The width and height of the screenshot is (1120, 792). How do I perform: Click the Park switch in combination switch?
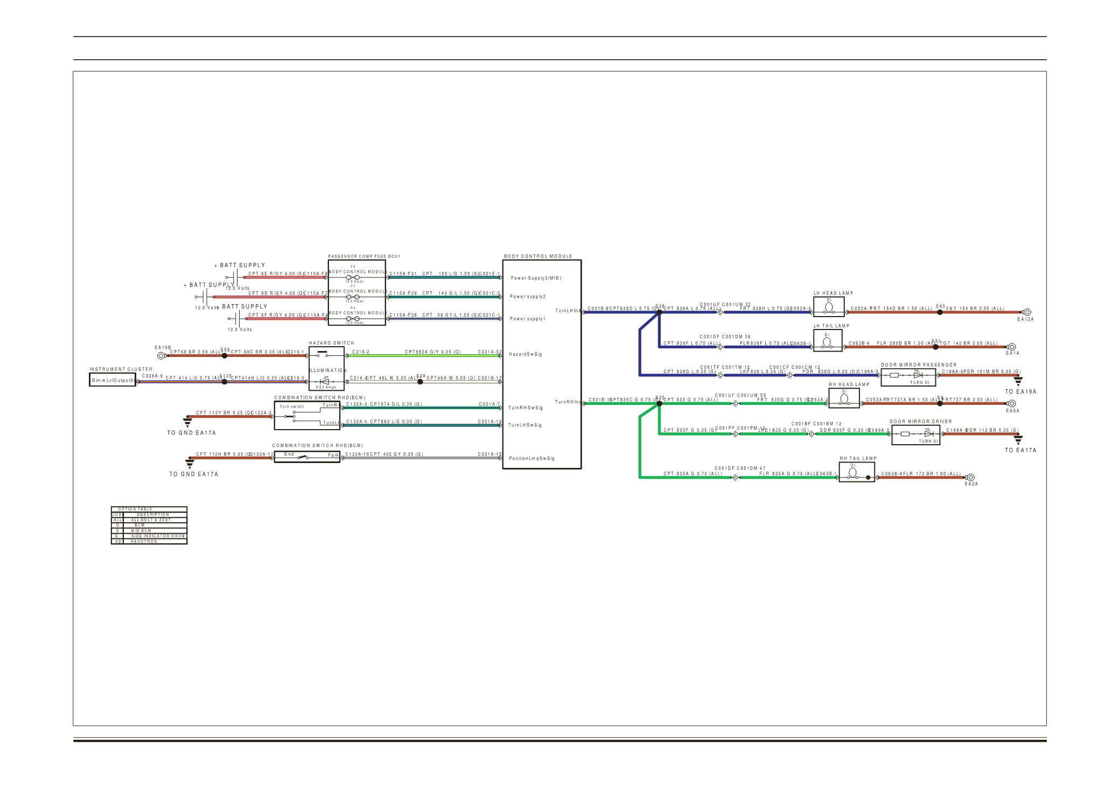point(303,458)
